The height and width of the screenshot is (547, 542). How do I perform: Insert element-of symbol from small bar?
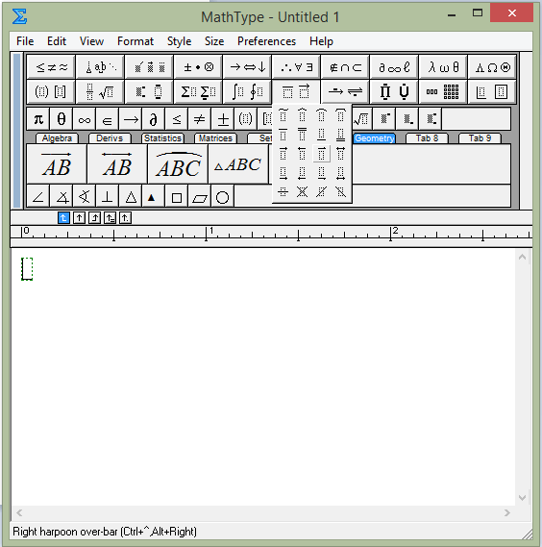pos(107,119)
